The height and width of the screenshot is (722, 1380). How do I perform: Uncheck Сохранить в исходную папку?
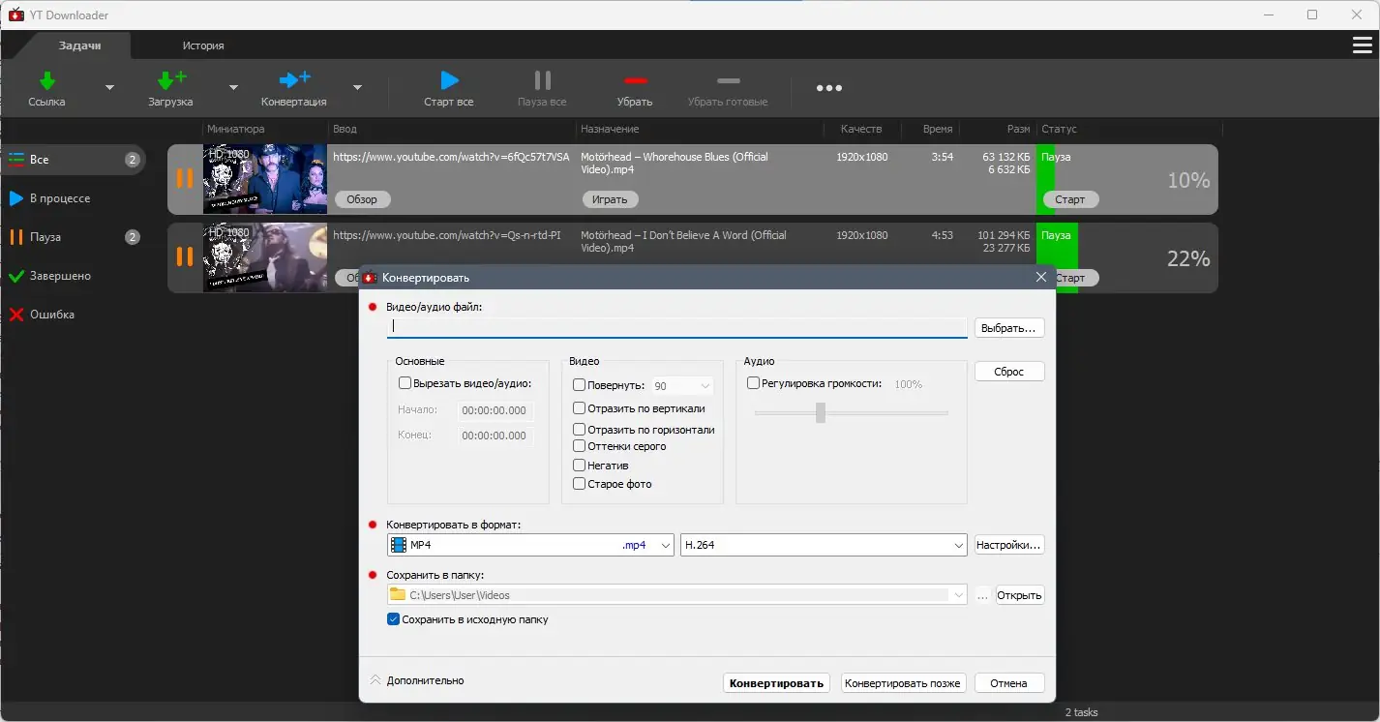[394, 619]
